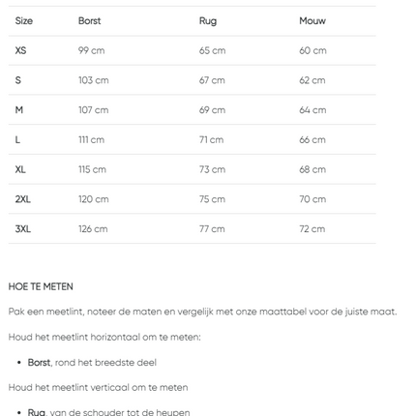Select the S size row label

point(18,80)
